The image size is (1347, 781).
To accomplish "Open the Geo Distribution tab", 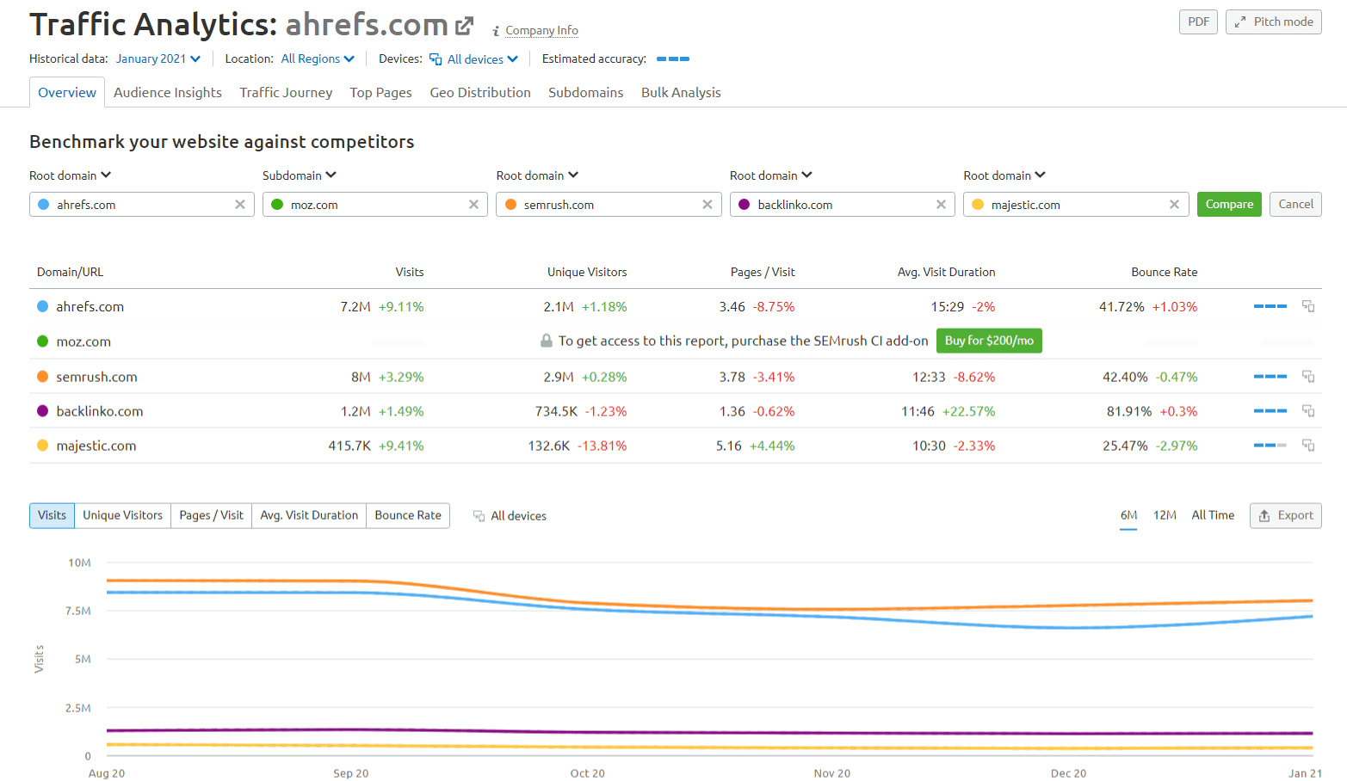I will tap(479, 93).
